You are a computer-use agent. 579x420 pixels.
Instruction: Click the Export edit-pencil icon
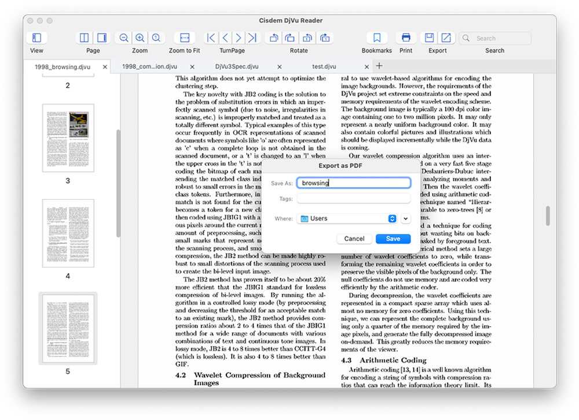pos(446,38)
